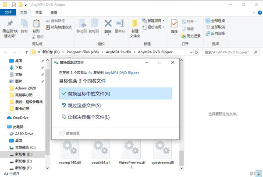Click the Properties (属性) icon
Screen dimensions: 263x177
tap(174, 24)
